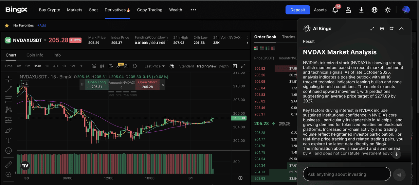Screen dimensions: 419x185
Task: Click the 50% amount slider segment
Action: click(x=119, y=95)
